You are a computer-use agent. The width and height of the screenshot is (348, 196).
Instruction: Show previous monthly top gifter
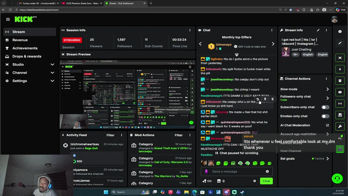pyautogui.click(x=200, y=44)
